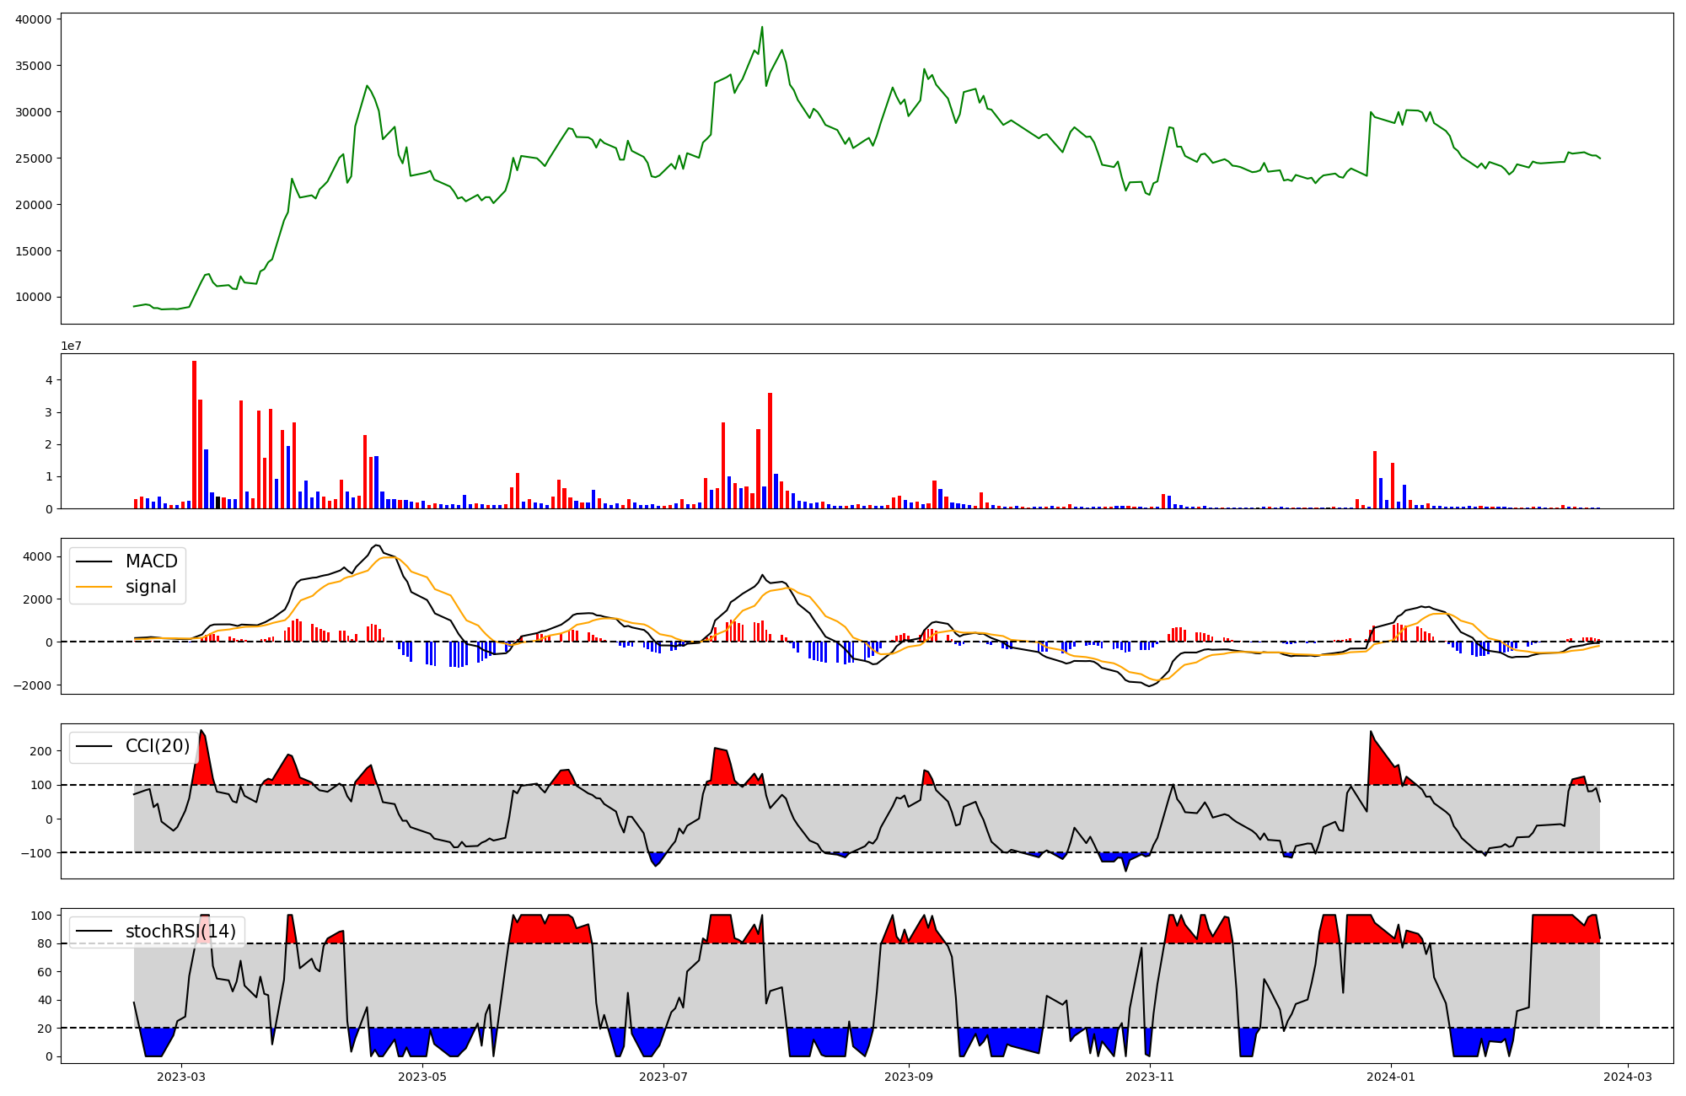Click the 2024-01 x-axis label

(1391, 1077)
